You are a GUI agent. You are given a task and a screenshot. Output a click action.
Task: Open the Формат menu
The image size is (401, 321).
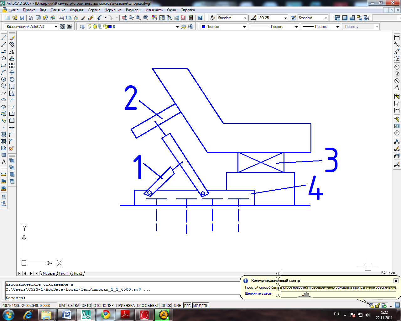pyautogui.click(x=76, y=10)
